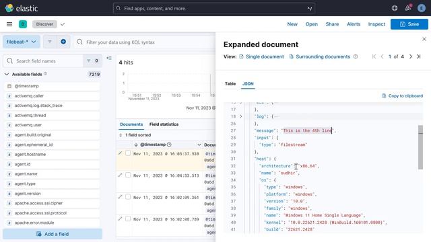Click the clock icon in @timestamp header
This screenshot has height=242, width=431.
(169, 145)
